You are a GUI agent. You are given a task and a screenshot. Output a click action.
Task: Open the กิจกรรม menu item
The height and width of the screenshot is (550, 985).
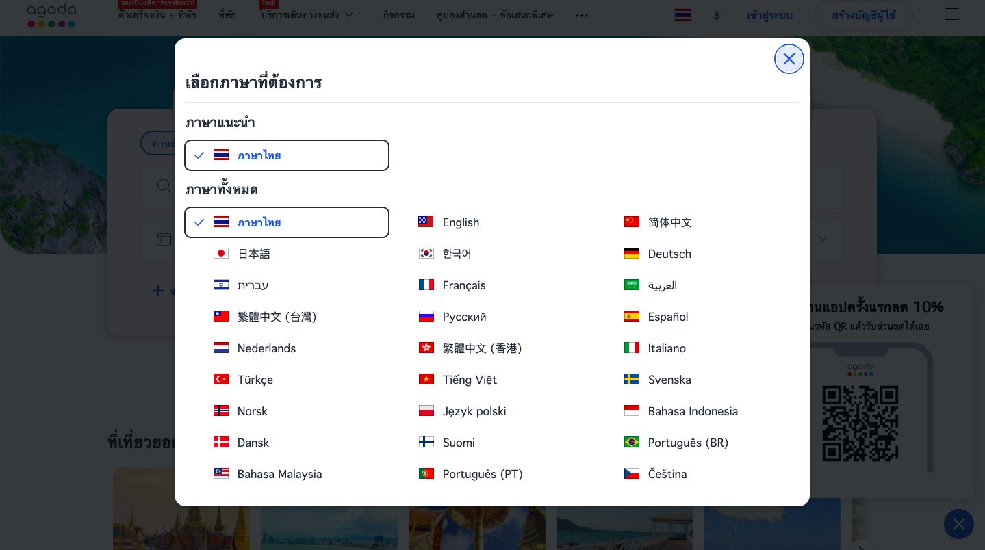pos(398,15)
